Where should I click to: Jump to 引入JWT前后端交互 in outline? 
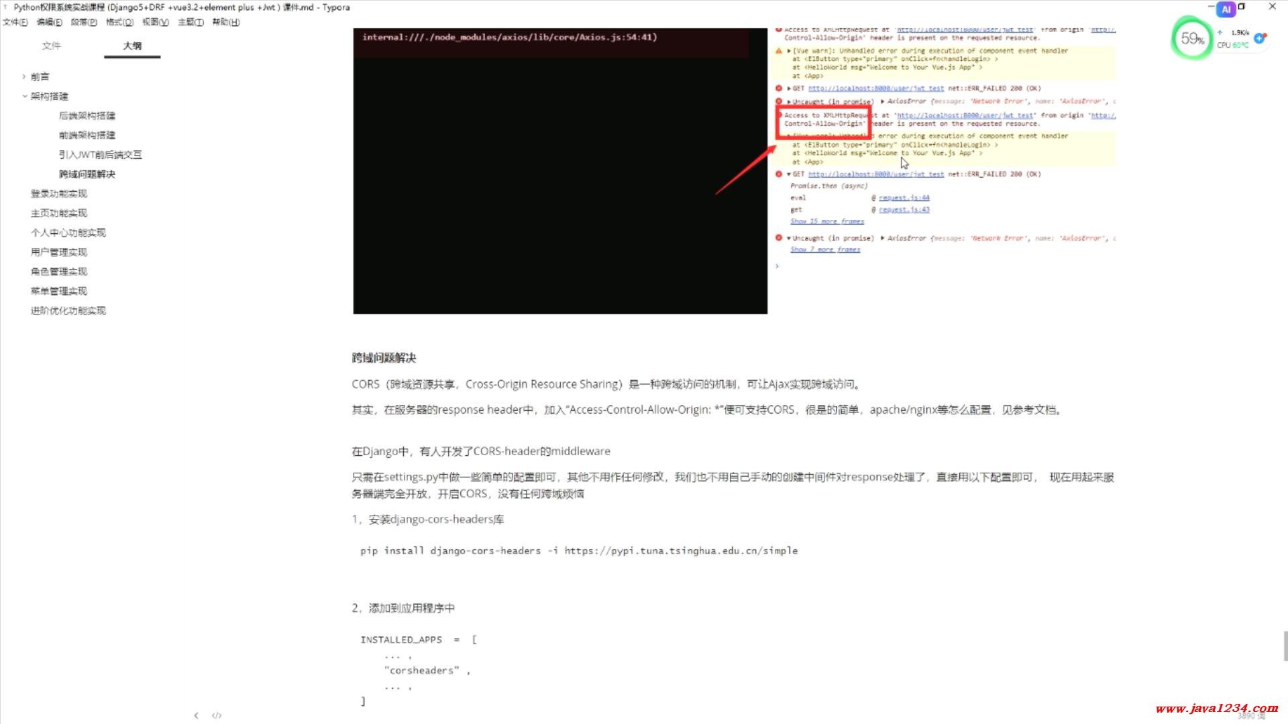click(100, 154)
